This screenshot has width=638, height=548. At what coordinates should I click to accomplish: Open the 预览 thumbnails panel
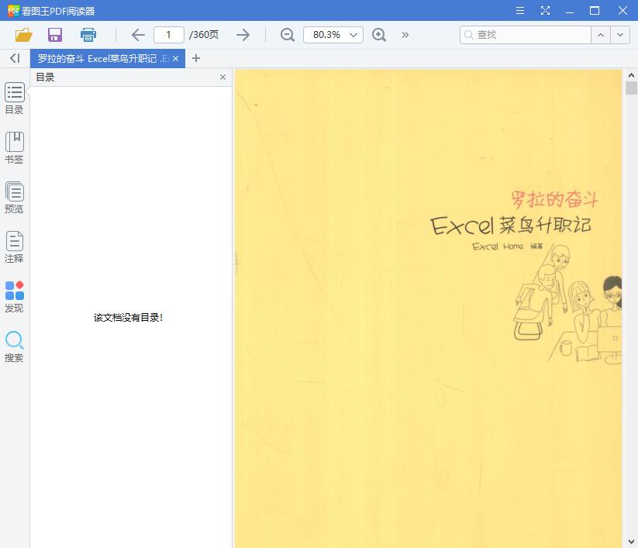(14, 198)
